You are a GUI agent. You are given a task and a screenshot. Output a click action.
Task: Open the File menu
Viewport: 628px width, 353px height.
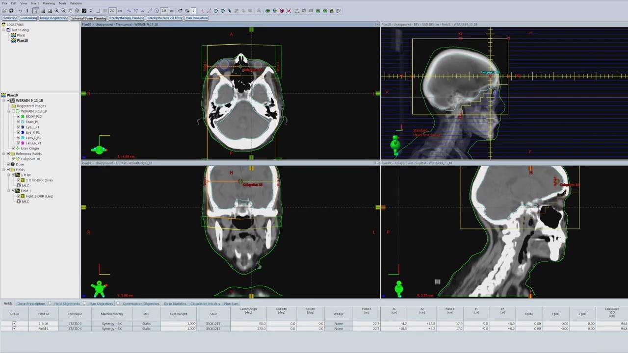[4, 3]
